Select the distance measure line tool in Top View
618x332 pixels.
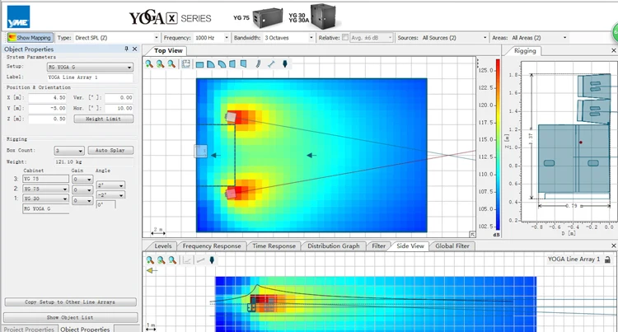pos(271,63)
